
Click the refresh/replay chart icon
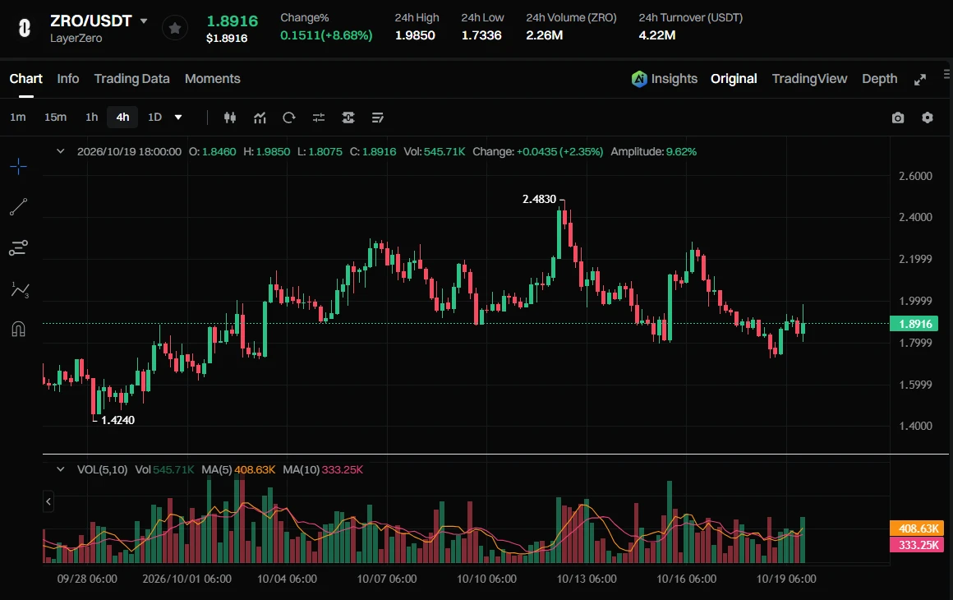288,118
